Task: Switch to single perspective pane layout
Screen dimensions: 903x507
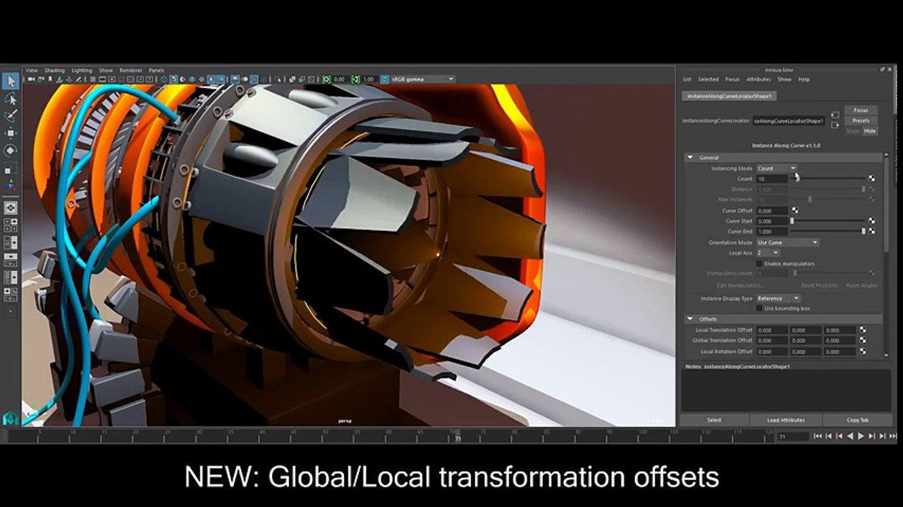Action: pos(11,208)
